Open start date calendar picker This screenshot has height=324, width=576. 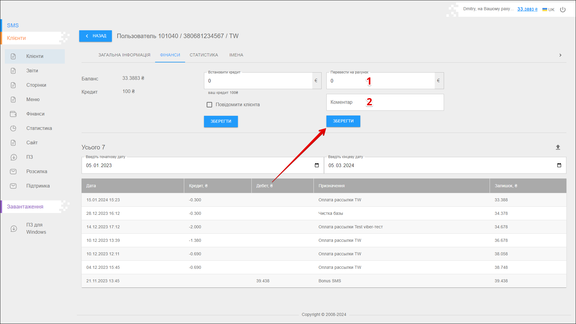pyautogui.click(x=316, y=165)
